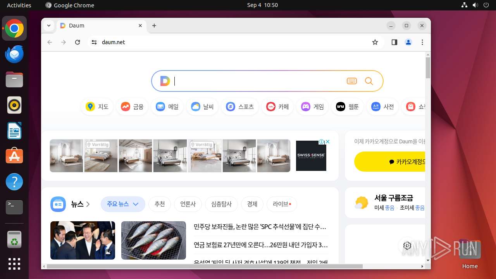Open new tab with plus button

point(154,26)
